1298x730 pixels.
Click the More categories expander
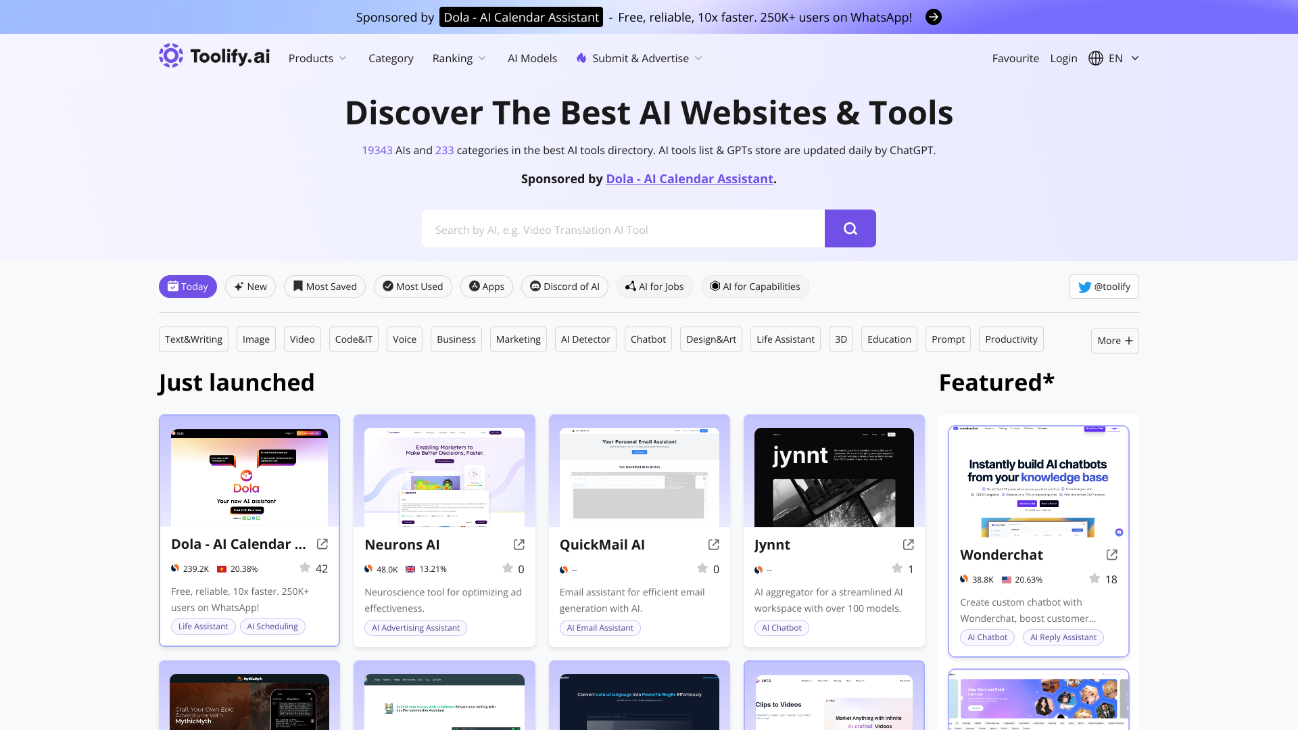coord(1115,339)
